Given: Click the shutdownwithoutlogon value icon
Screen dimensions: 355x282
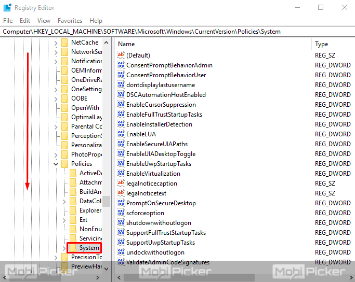Looking at the screenshot, I should click(121, 222).
